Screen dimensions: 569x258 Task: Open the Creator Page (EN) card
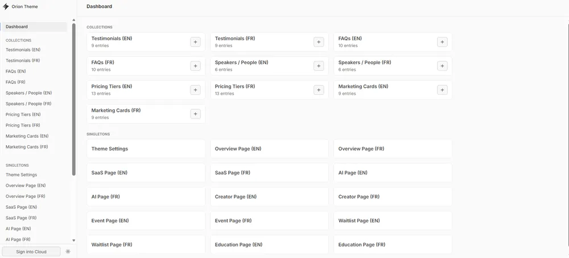tap(269, 197)
